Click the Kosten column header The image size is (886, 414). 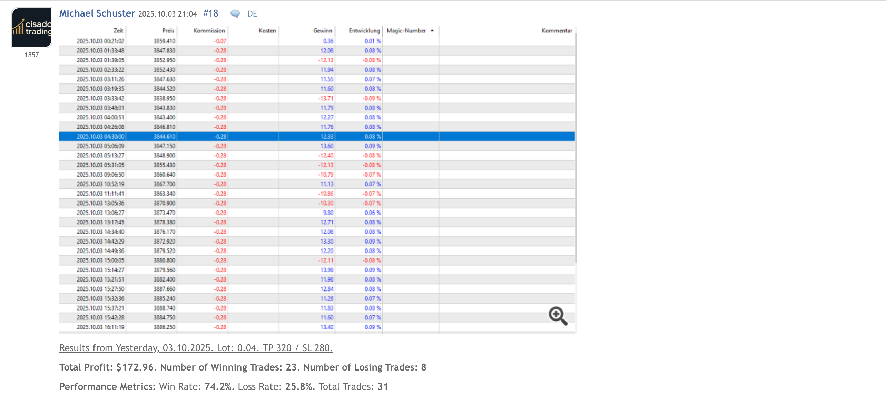click(x=267, y=31)
